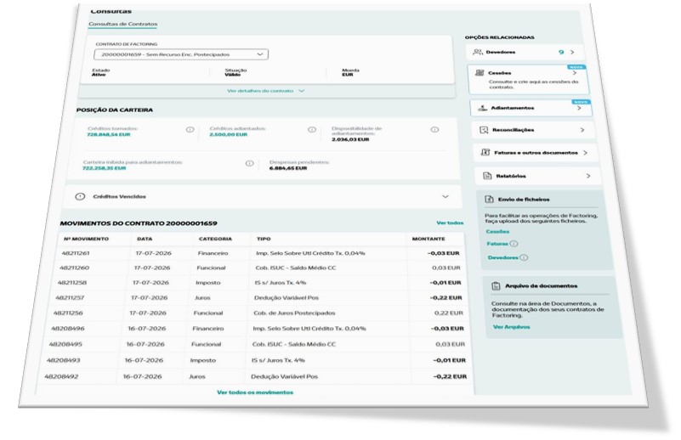This screenshot has height=440, width=681.
Task: Click Cessões upload link
Action: 497,232
